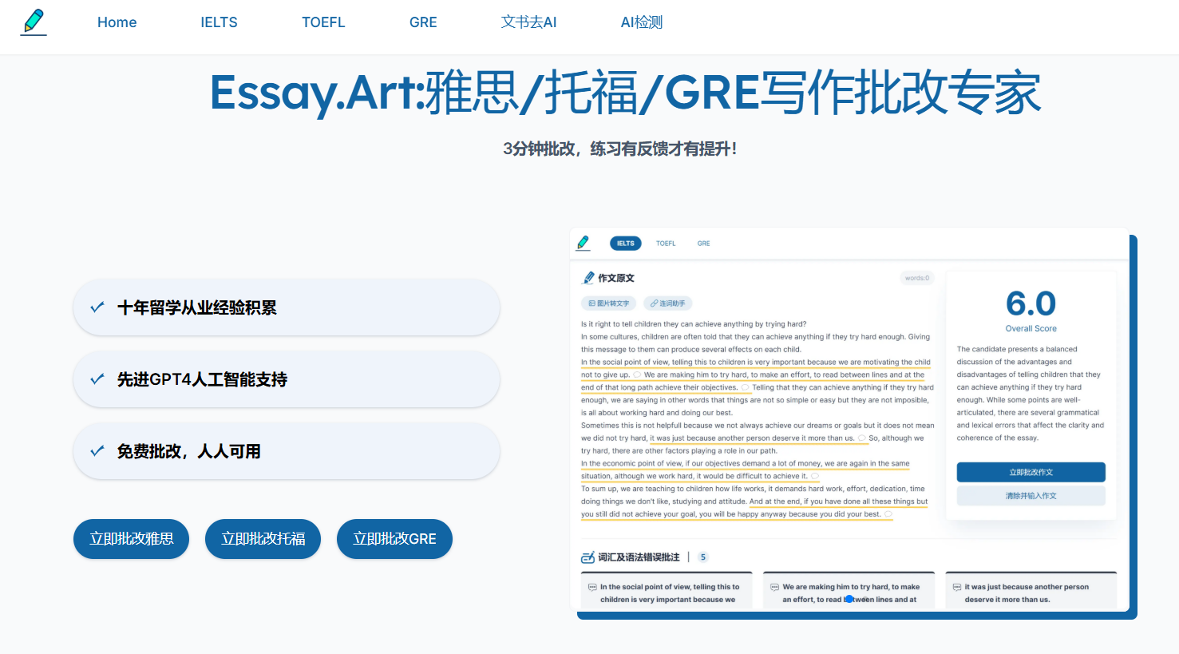The height and width of the screenshot is (654, 1179).
Task: Click checkmark icon beside 免费批改，人人可用
Action: coord(97,451)
